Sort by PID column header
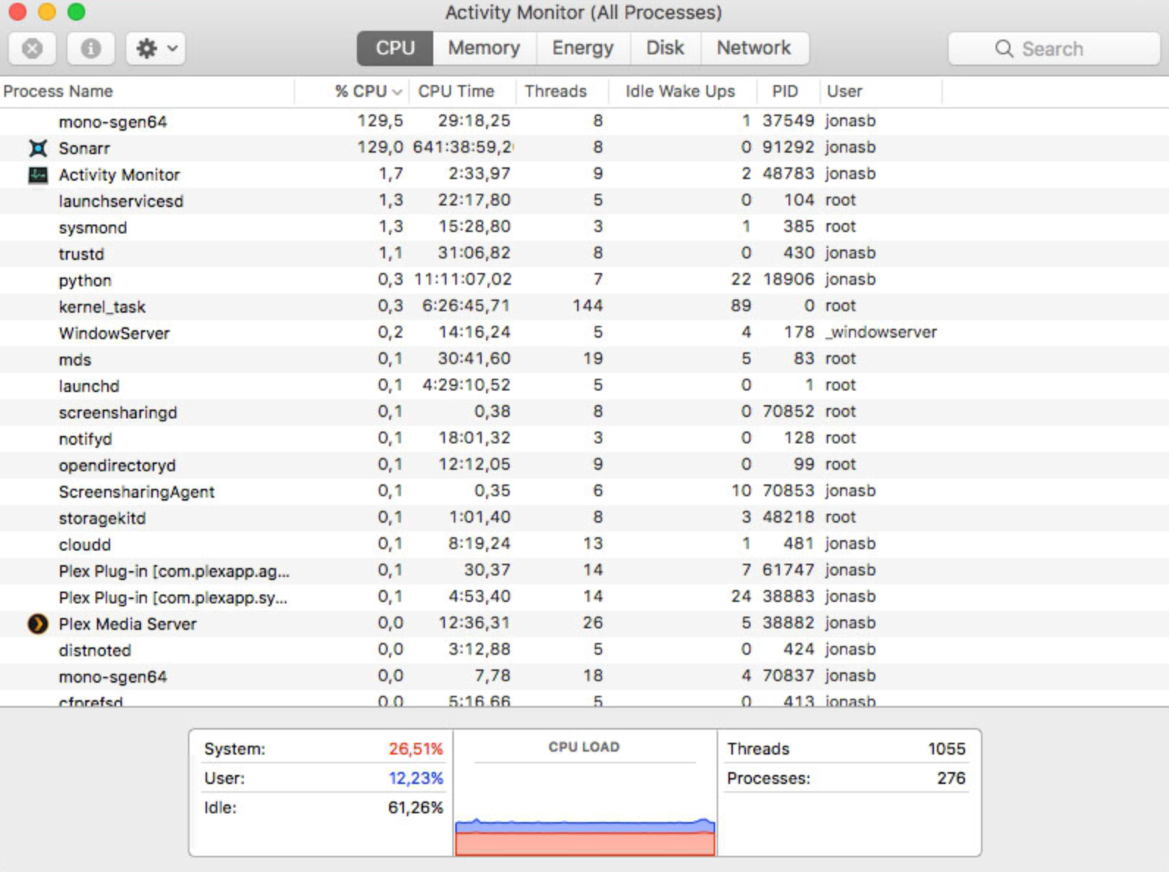Viewport: 1169px width, 872px height. pyautogui.click(x=788, y=92)
